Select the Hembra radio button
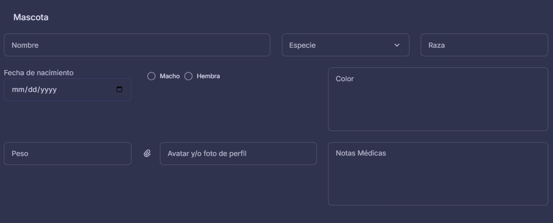553x223 pixels. tap(188, 76)
